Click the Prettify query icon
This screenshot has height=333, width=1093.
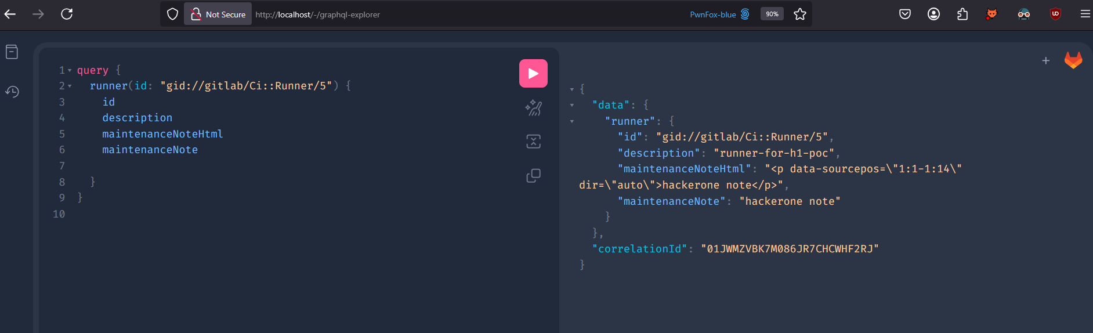[x=533, y=108]
